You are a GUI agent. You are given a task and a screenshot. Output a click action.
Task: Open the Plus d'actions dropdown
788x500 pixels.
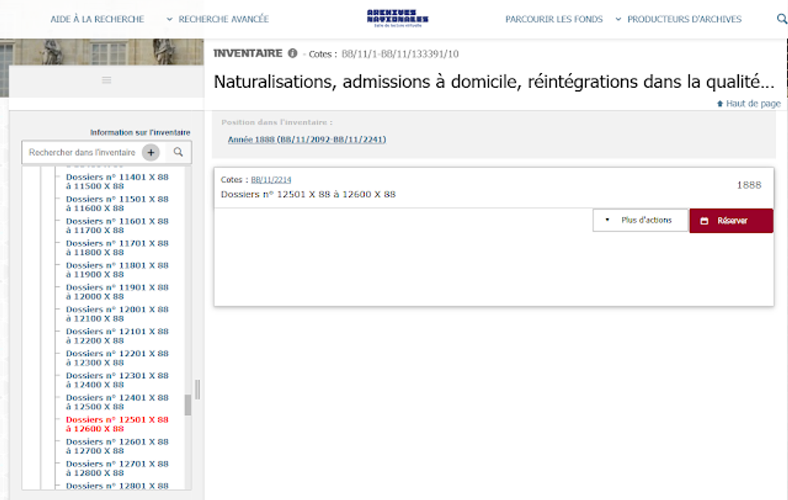pos(640,221)
